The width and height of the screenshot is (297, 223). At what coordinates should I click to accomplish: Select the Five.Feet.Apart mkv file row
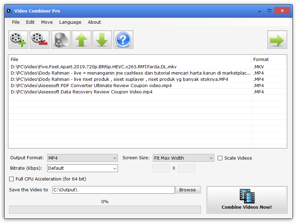94,67
